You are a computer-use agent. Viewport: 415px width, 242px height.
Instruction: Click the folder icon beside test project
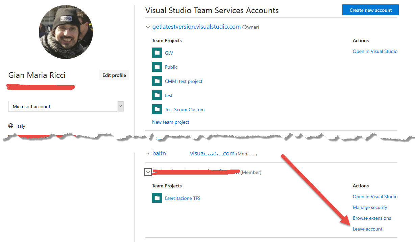pos(157,95)
